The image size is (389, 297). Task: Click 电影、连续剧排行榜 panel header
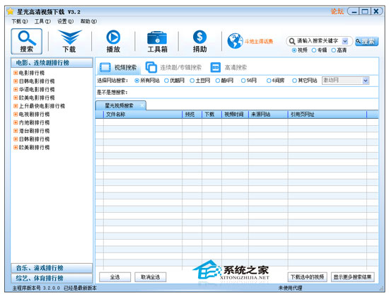(52, 63)
